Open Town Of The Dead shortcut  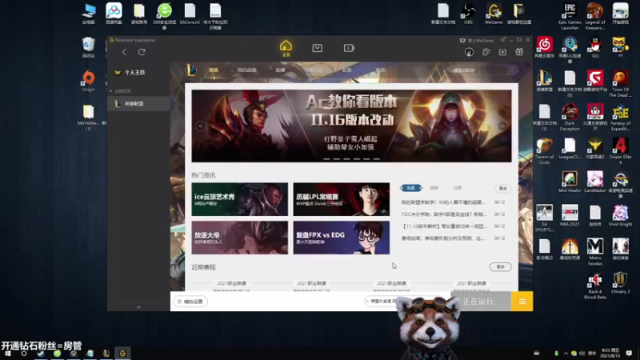621,84
